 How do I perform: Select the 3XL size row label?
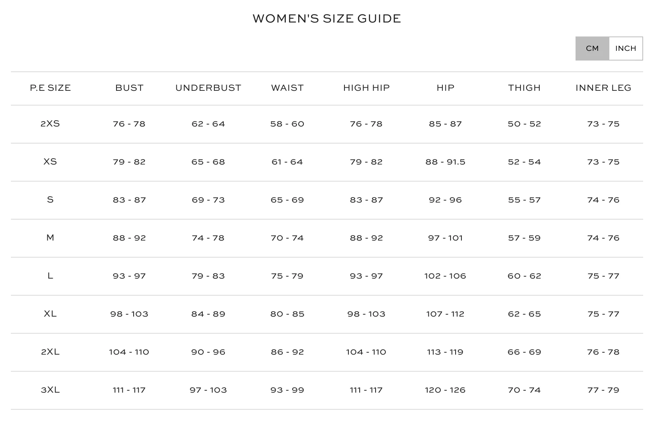click(x=50, y=390)
